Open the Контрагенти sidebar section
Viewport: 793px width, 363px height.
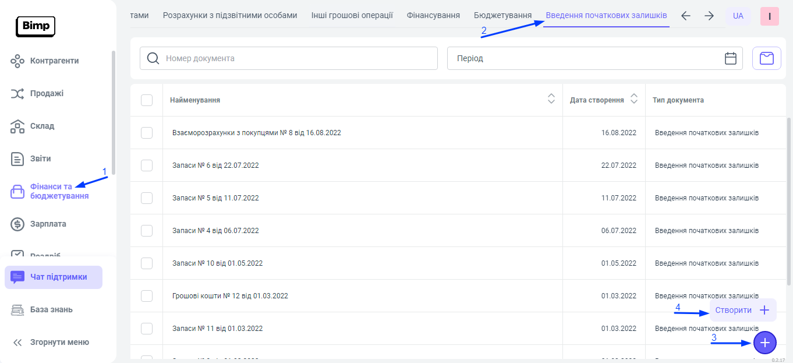click(x=54, y=61)
